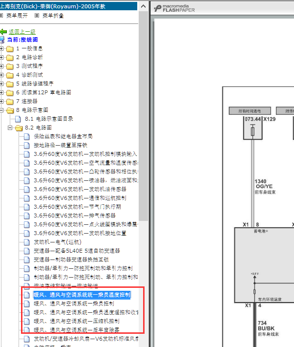Click folder icon of 3 测试程序

point(10,66)
